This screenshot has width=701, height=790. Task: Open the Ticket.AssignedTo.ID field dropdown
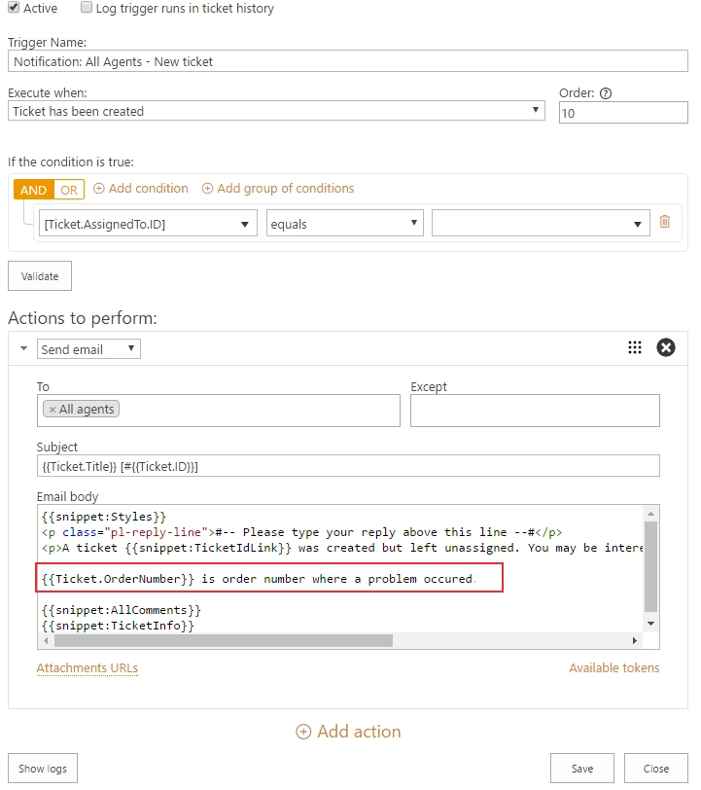(148, 223)
